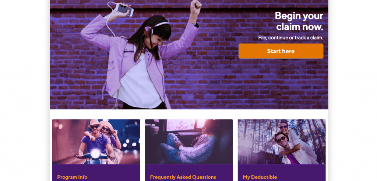Open the Program Info link
This screenshot has height=181, width=377.
tap(72, 177)
